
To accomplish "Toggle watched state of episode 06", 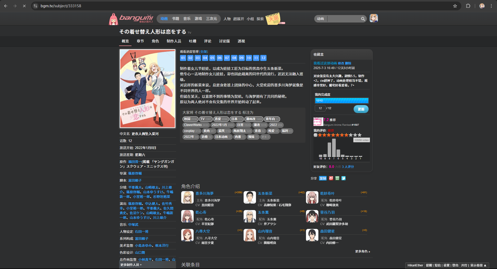I will (220, 58).
